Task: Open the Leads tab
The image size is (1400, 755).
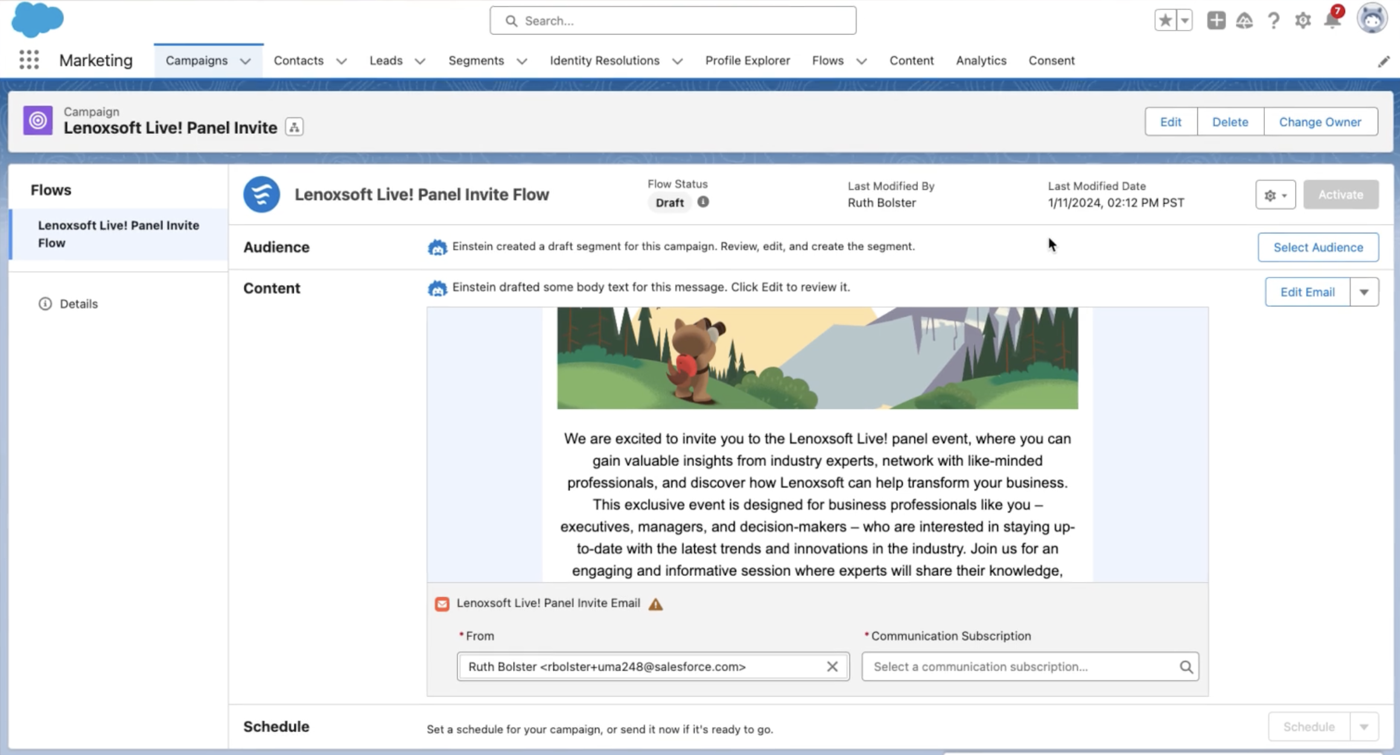Action: (386, 60)
